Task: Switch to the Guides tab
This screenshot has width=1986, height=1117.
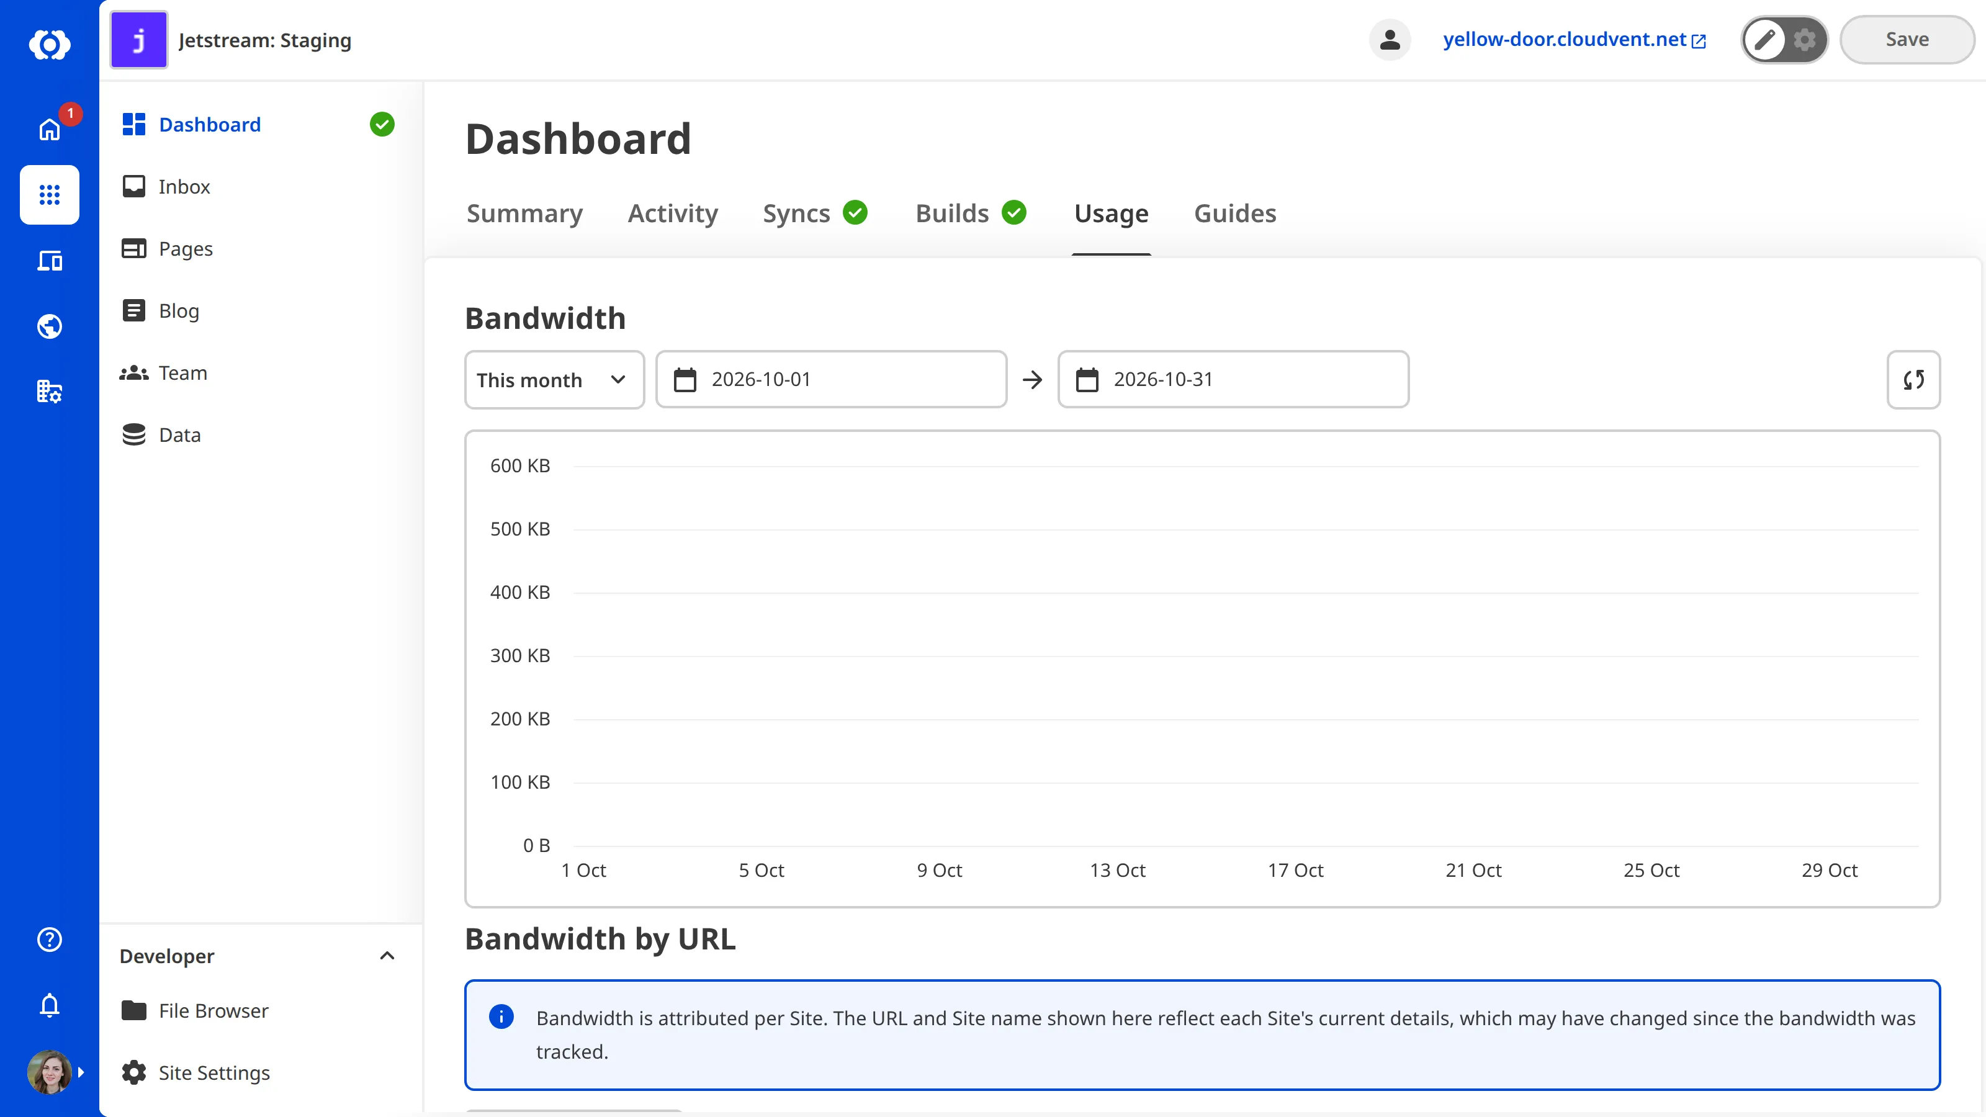Action: click(x=1235, y=213)
